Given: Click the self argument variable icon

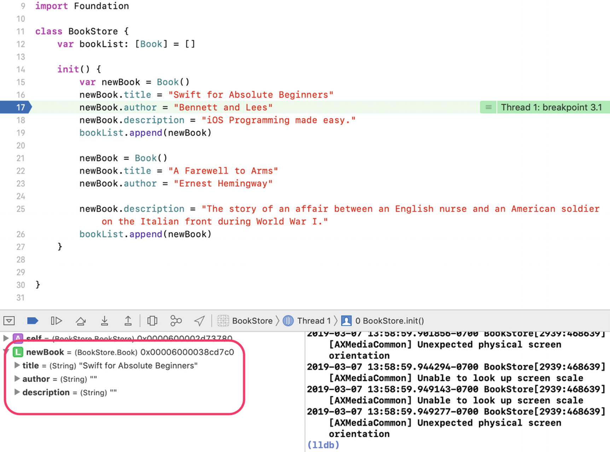Looking at the screenshot, I should (18, 338).
